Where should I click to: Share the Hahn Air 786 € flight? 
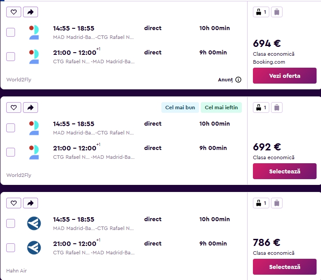[31, 203]
